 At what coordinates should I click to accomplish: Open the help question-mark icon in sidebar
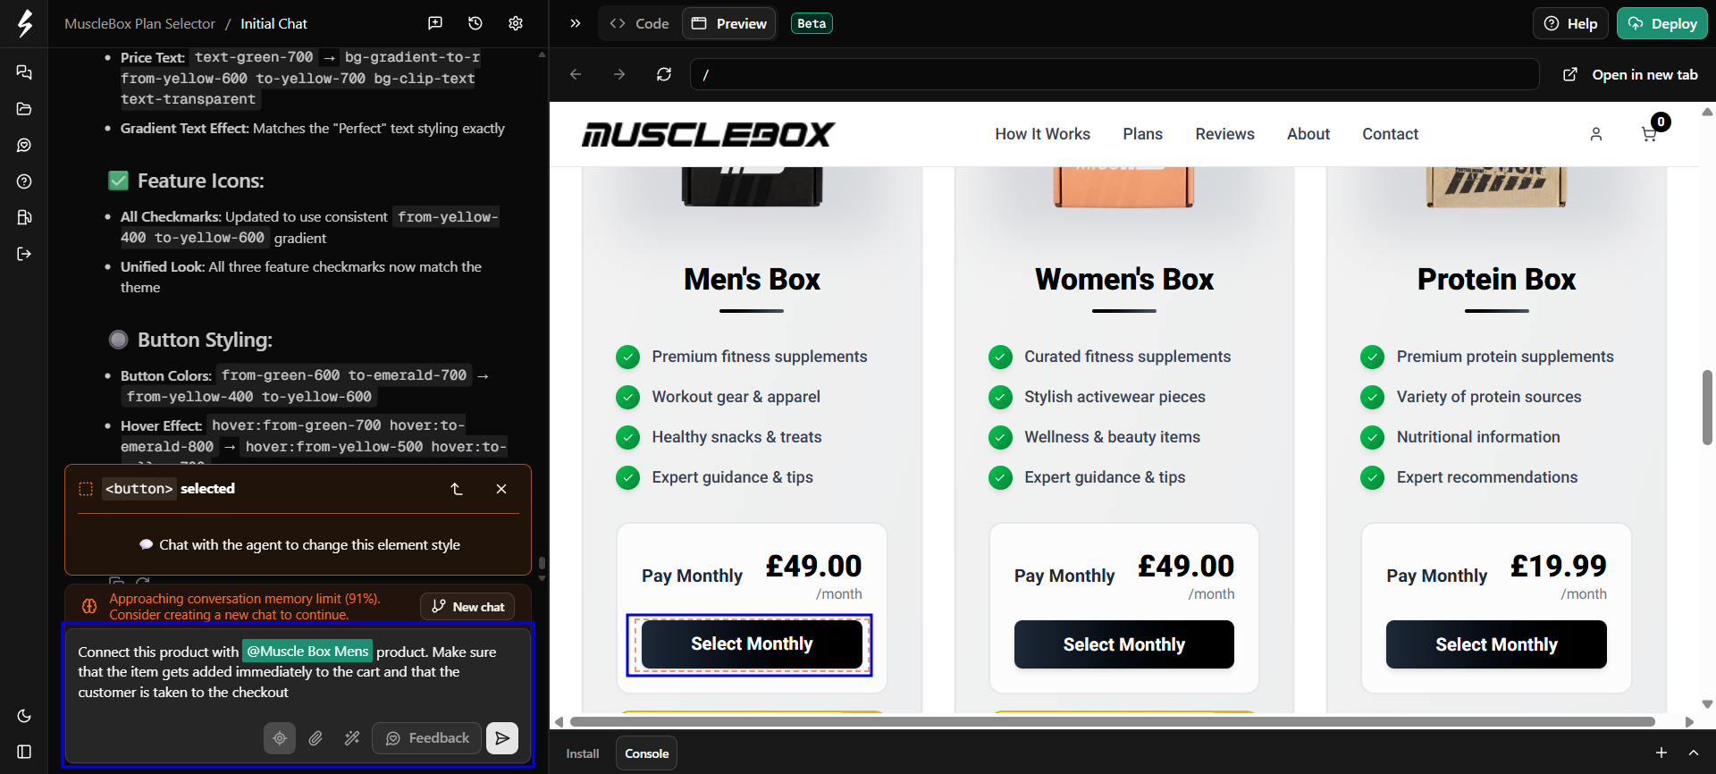coord(24,181)
